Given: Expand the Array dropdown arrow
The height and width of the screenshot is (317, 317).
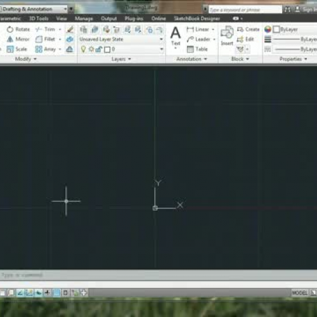Looking at the screenshot, I should (x=60, y=49).
